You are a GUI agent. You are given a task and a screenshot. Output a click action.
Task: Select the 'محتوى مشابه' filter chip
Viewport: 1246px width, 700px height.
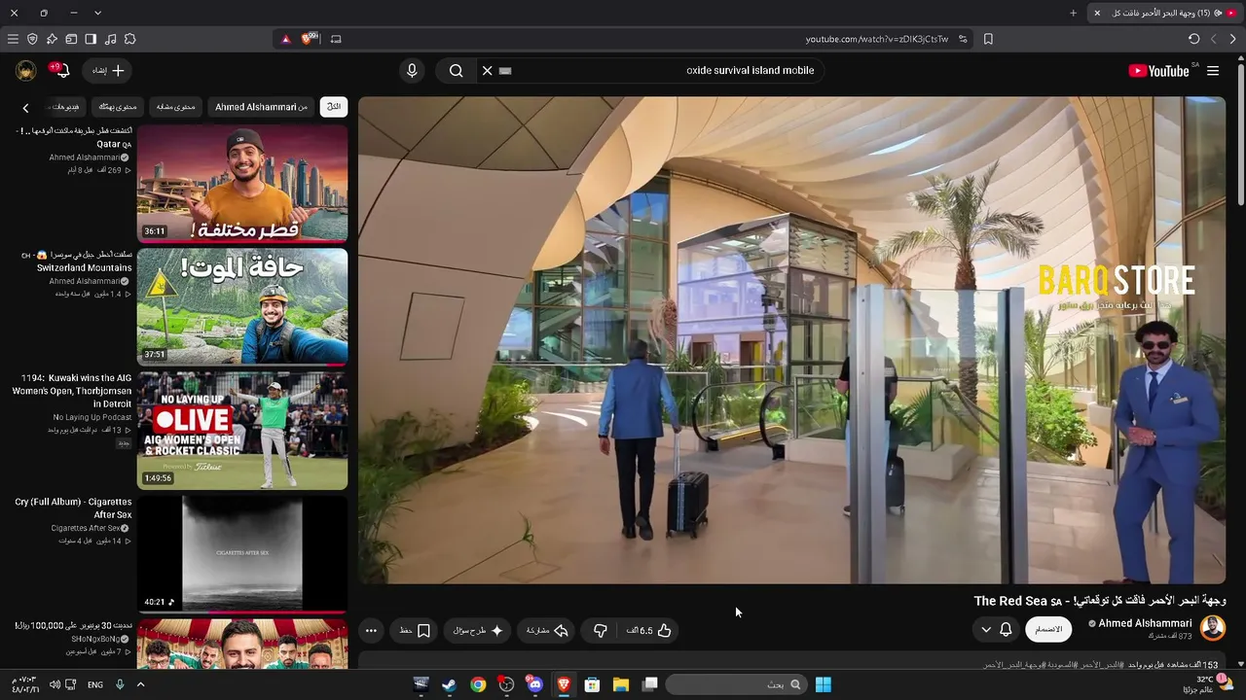pos(176,106)
